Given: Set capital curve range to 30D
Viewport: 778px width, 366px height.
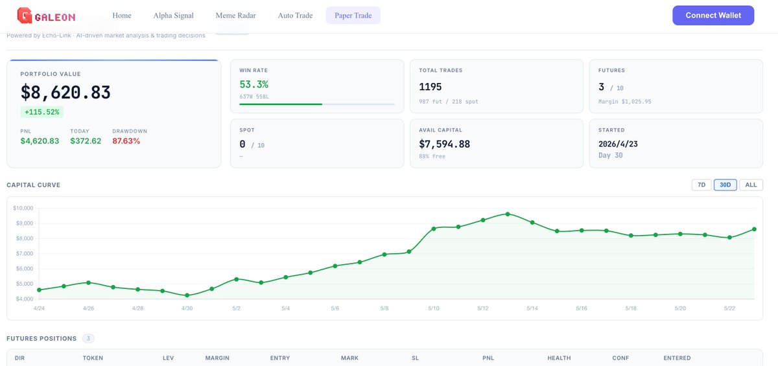Looking at the screenshot, I should [x=725, y=185].
